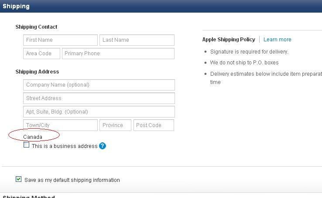
Task: Click the Company Name (optional) field
Action: 99,85
